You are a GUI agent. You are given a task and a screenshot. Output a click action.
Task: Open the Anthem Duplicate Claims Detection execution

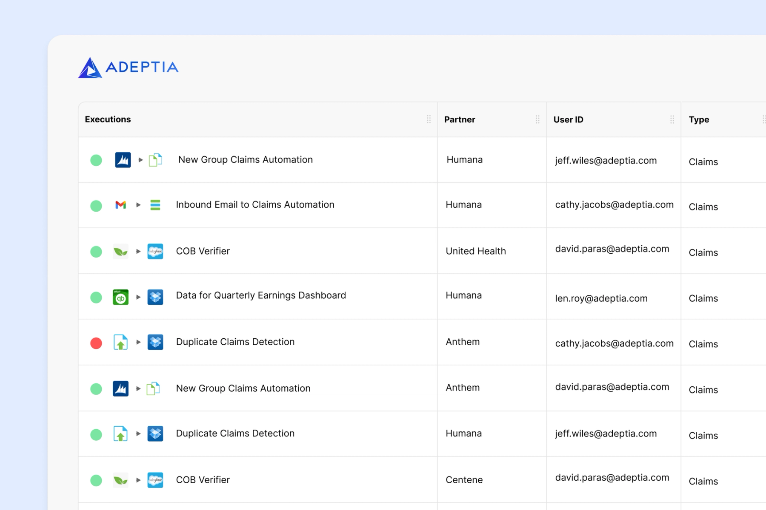click(x=235, y=342)
